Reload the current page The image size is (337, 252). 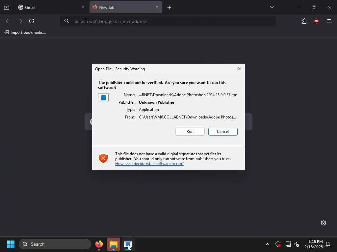pos(32,21)
